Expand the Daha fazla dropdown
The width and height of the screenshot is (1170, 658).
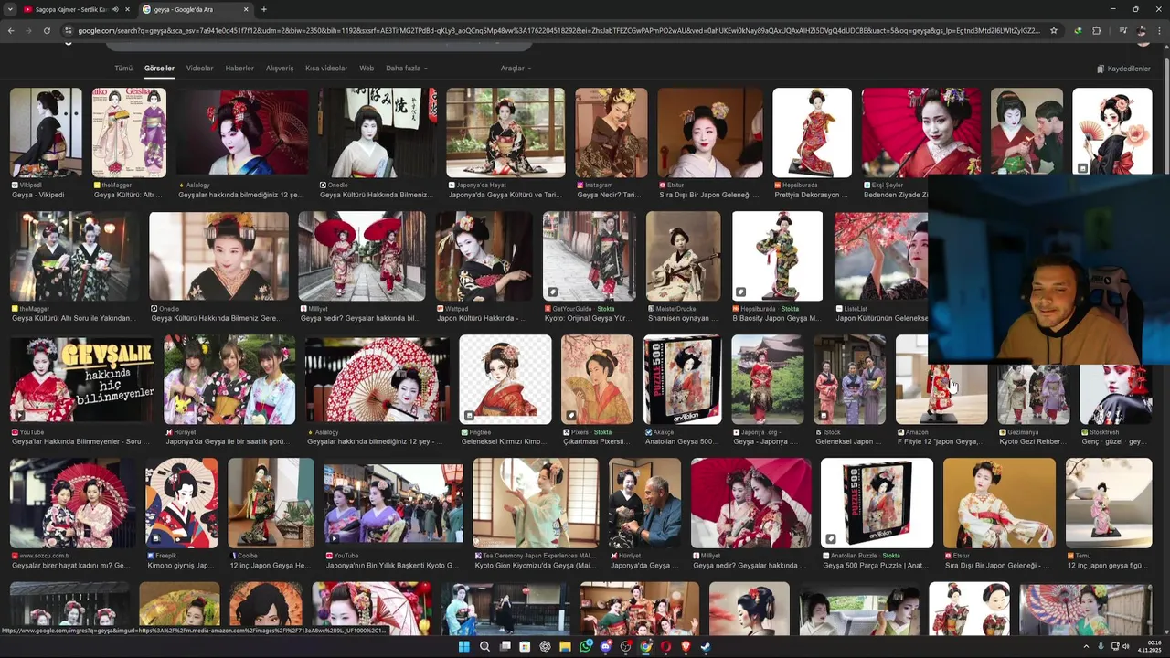407,69
